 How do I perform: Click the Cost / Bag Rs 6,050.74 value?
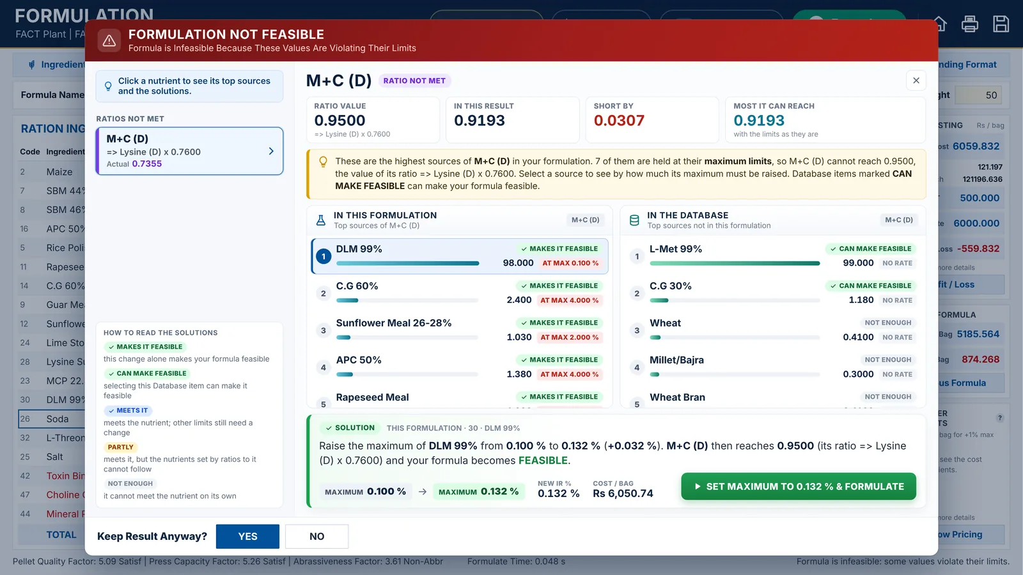(x=623, y=493)
